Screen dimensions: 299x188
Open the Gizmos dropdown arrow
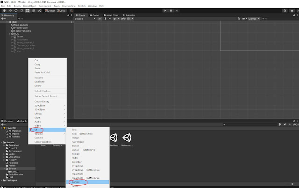pyautogui.click(x=258, y=19)
